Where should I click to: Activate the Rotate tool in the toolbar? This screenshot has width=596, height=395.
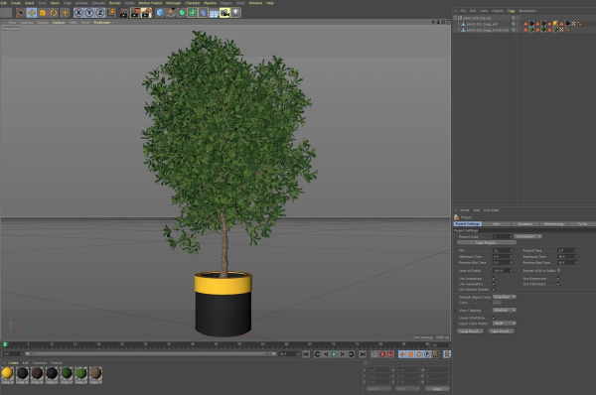[54, 13]
